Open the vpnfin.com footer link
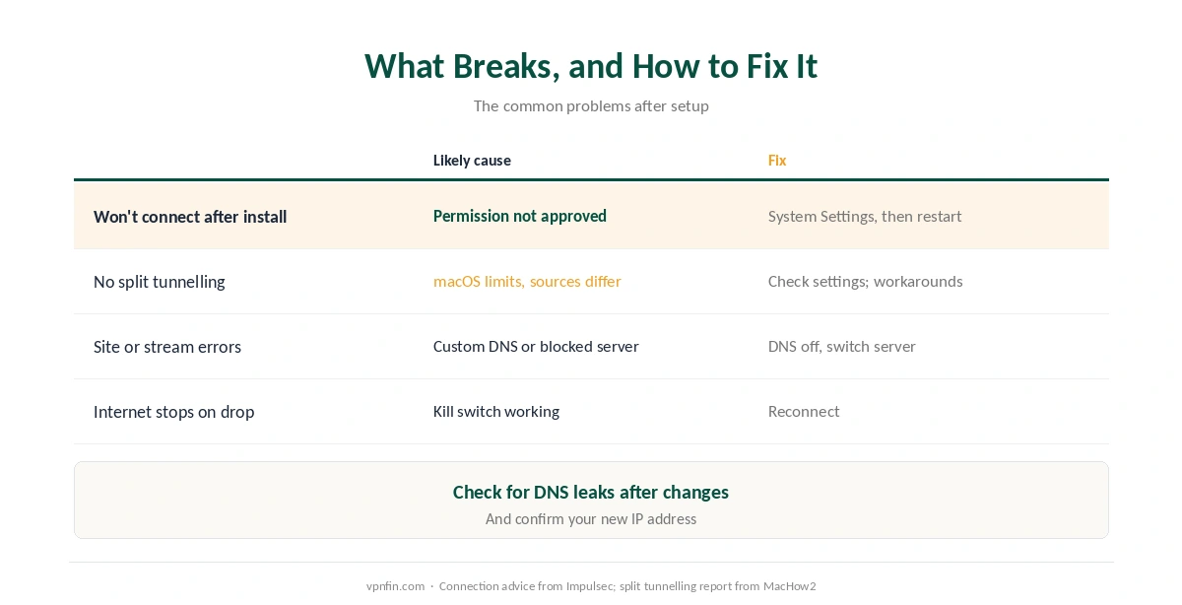This screenshot has height=605, width=1182. point(395,585)
